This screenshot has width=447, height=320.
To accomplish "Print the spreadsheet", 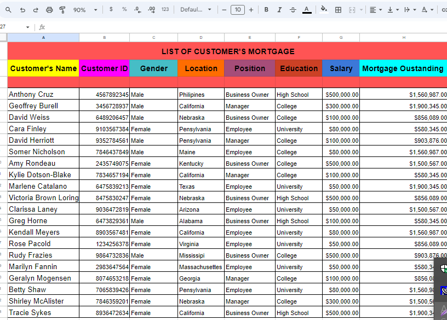I will point(49,10).
